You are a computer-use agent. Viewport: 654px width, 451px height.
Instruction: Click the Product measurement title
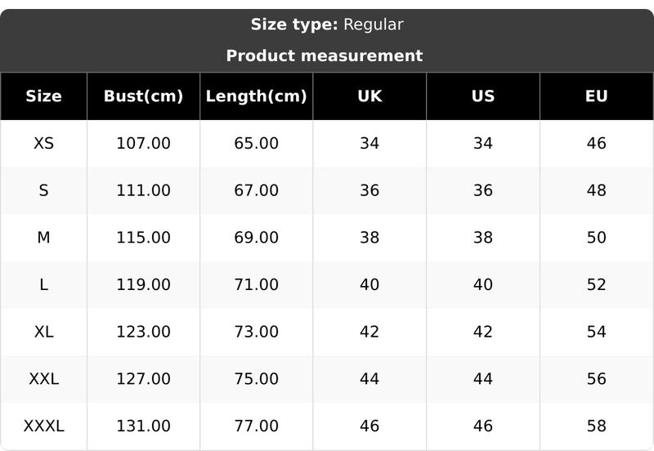325,56
